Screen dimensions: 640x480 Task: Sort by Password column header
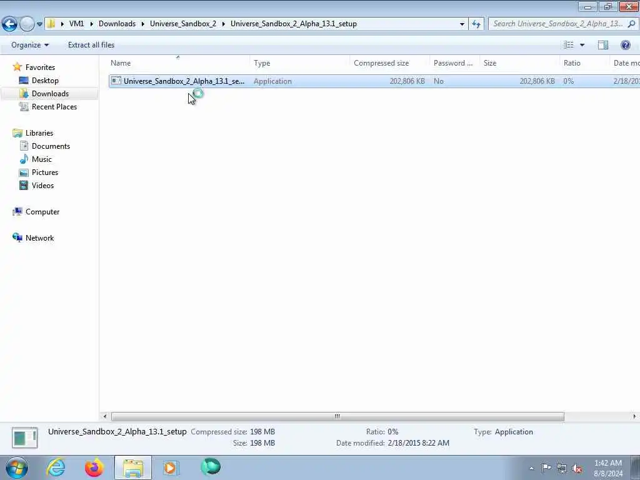[455, 63]
